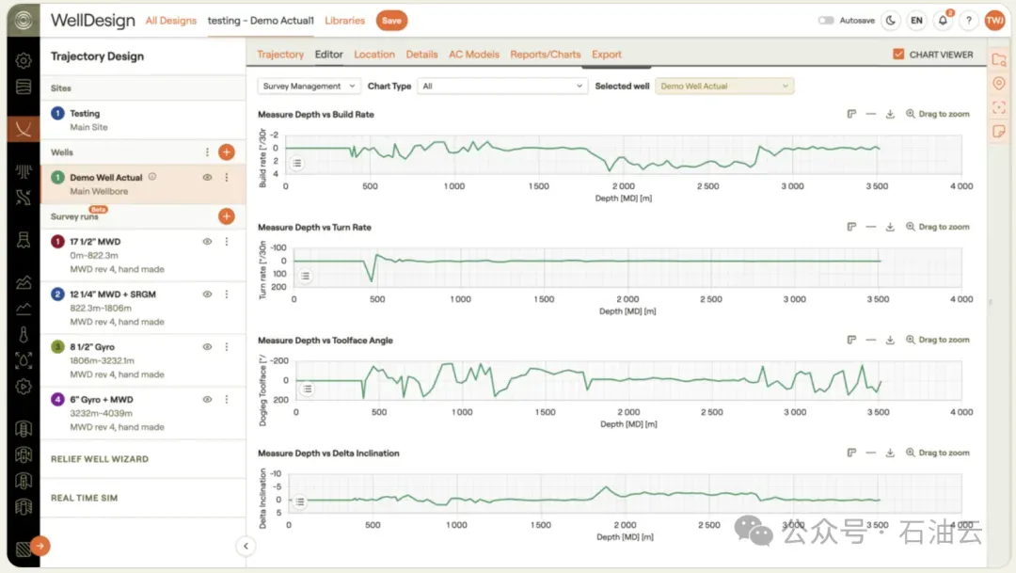
Task: Hide the 12 1/4" MWD + SRGM run
Action: [207, 294]
